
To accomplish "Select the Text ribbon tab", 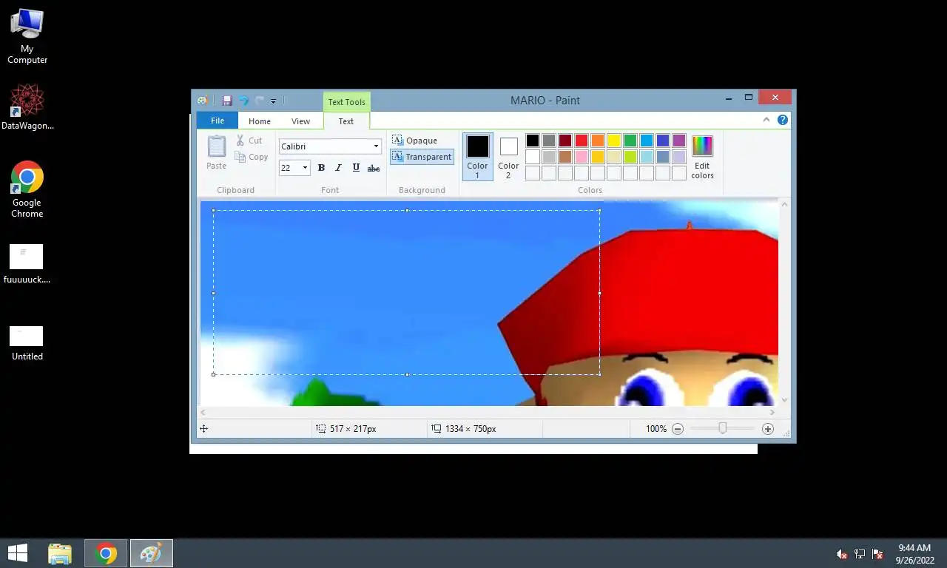I will click(346, 121).
